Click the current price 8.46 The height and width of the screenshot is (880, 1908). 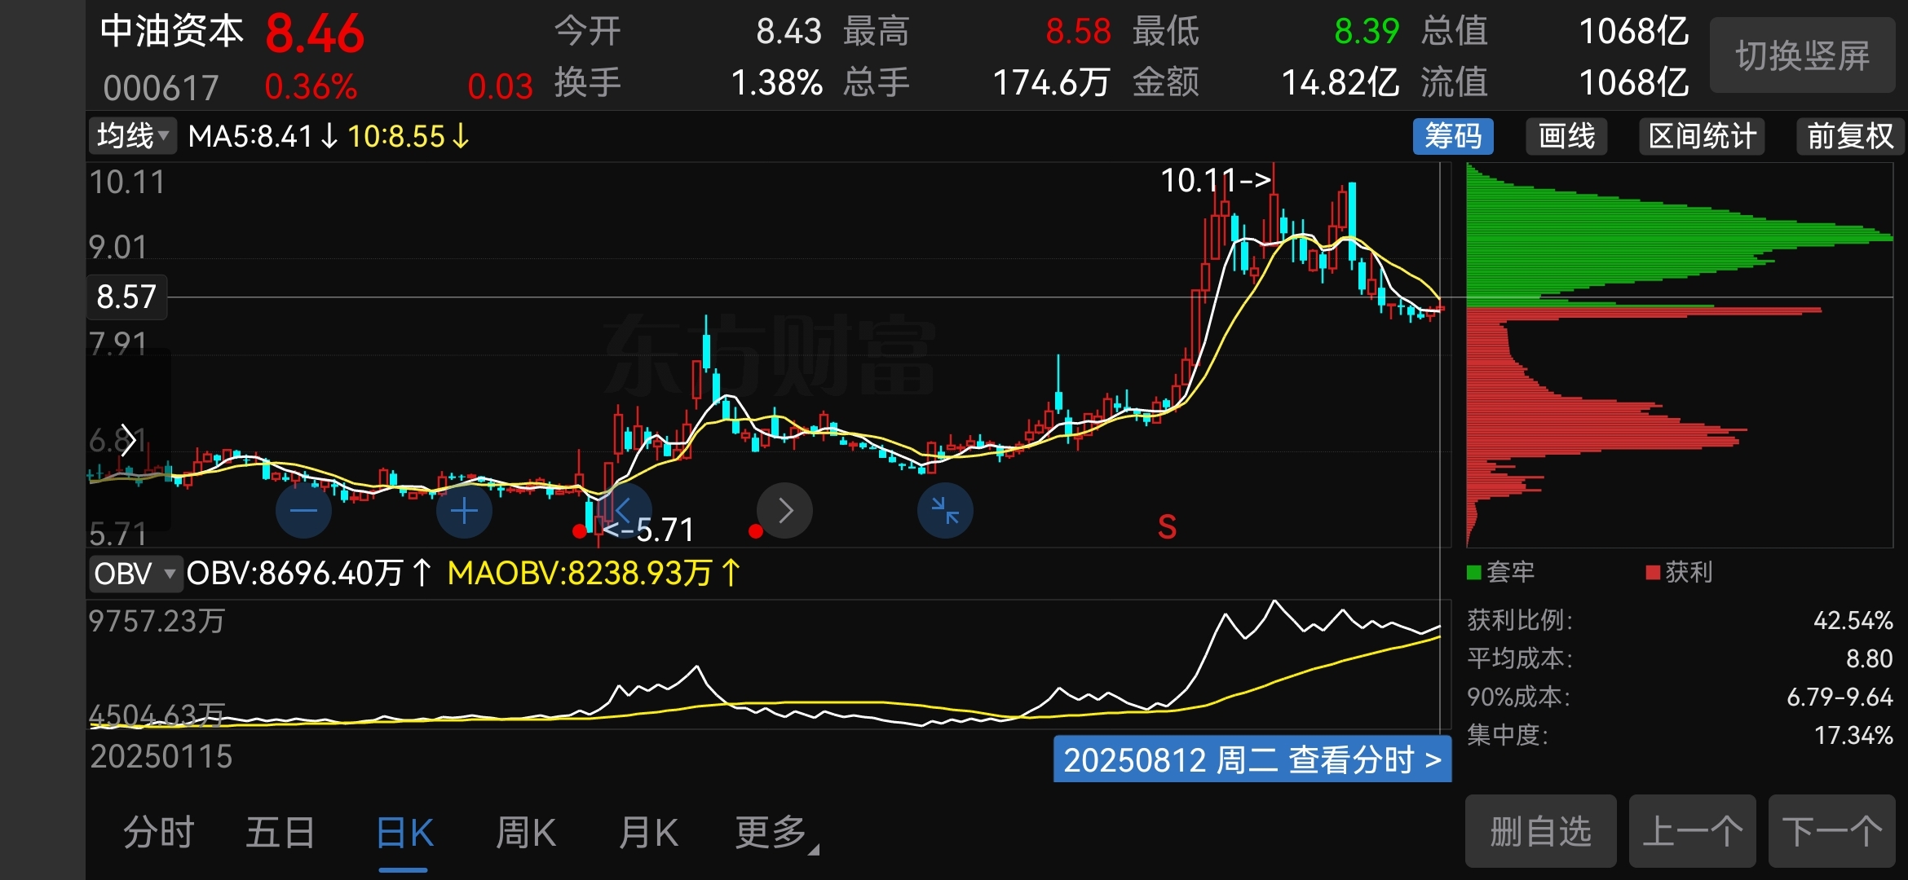(315, 34)
